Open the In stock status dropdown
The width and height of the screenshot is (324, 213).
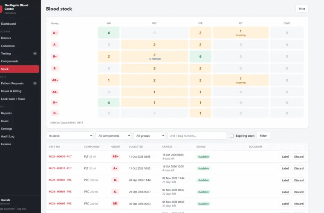69,135
